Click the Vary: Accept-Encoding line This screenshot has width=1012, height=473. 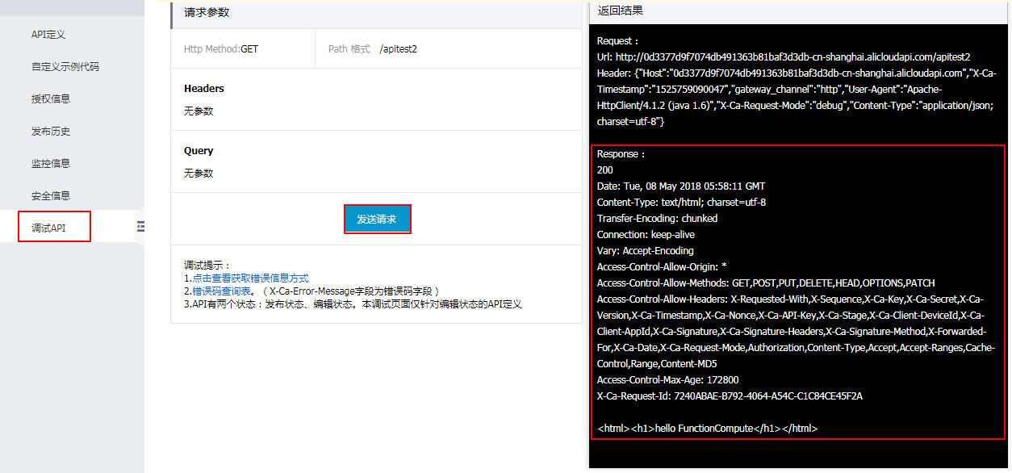646,251
